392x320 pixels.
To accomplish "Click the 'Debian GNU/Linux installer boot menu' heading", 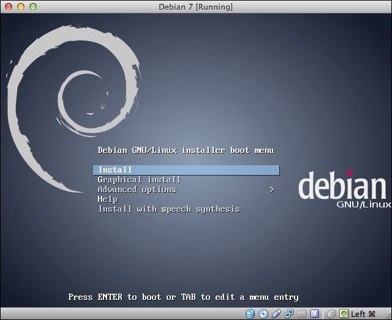I will coord(186,150).
